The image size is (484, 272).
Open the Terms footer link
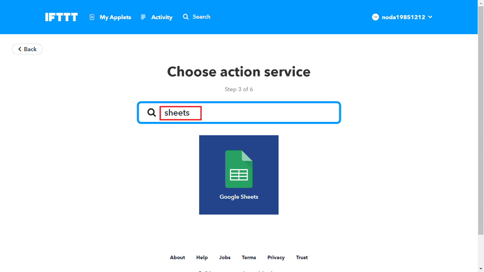click(x=249, y=257)
